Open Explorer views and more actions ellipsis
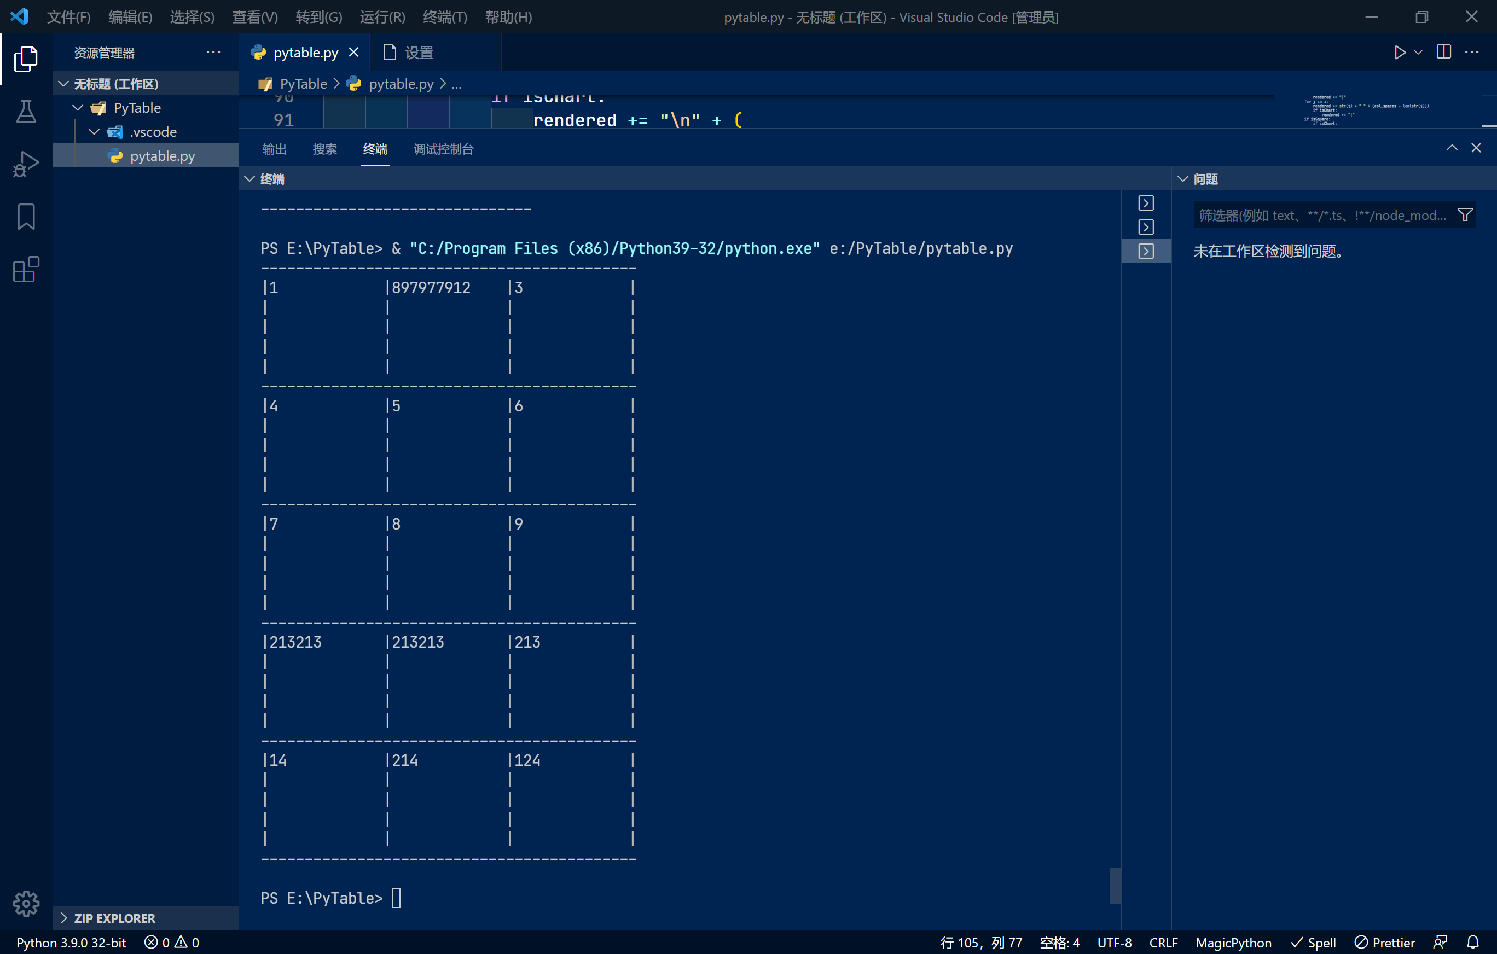 pyautogui.click(x=213, y=52)
